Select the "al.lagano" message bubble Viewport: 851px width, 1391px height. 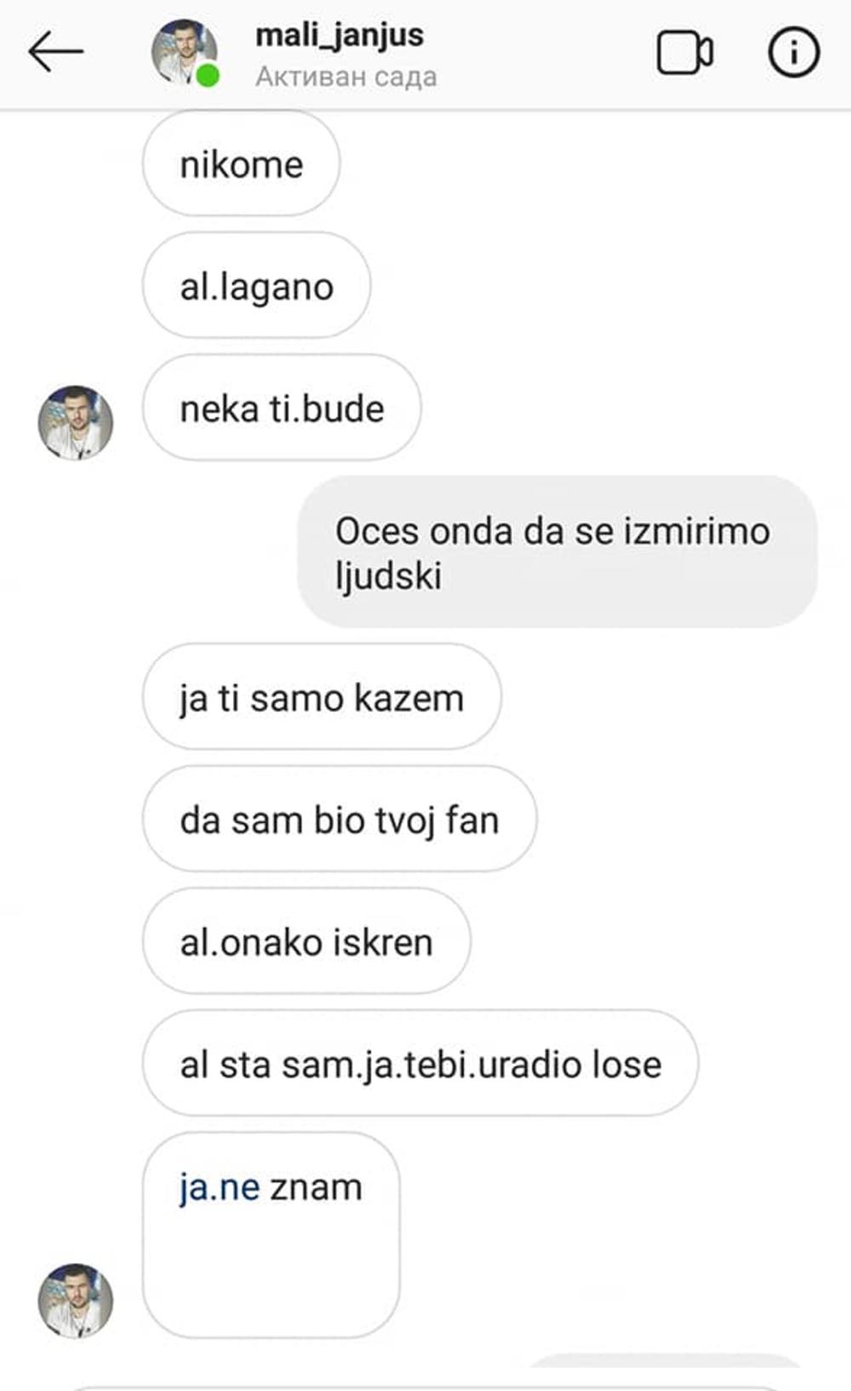click(256, 286)
